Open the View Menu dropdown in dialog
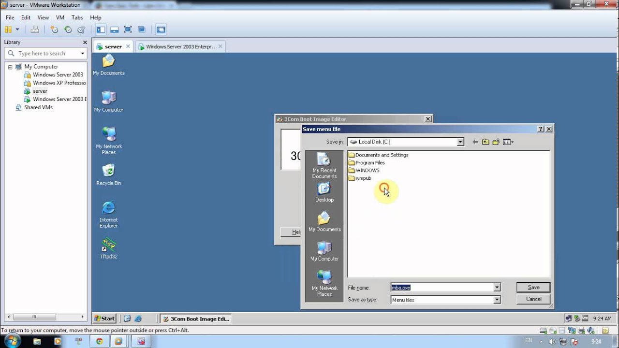Viewport: 619px width, 348px height. pos(508,142)
